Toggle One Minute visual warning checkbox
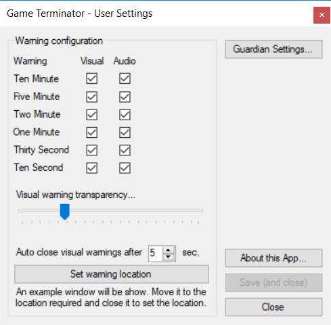This screenshot has width=331, height=325. (x=92, y=132)
